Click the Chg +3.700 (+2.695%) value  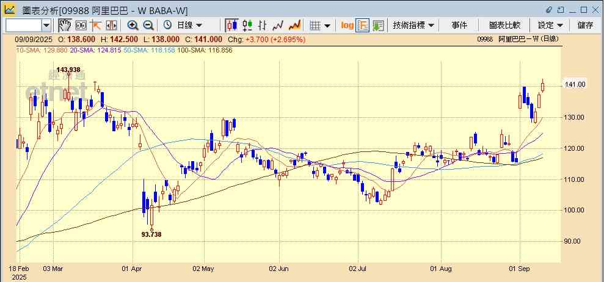[x=266, y=39]
